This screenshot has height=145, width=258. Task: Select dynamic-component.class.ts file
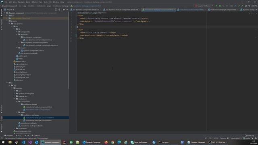33,51
